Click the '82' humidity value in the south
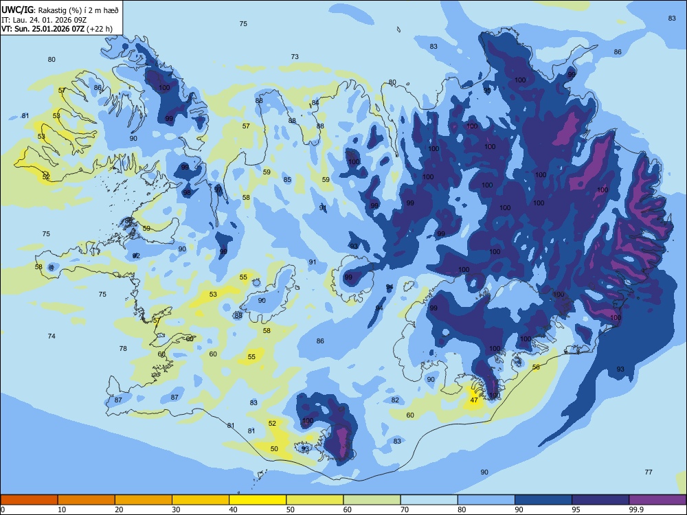Image resolution: width=687 pixels, height=515 pixels. [x=395, y=400]
